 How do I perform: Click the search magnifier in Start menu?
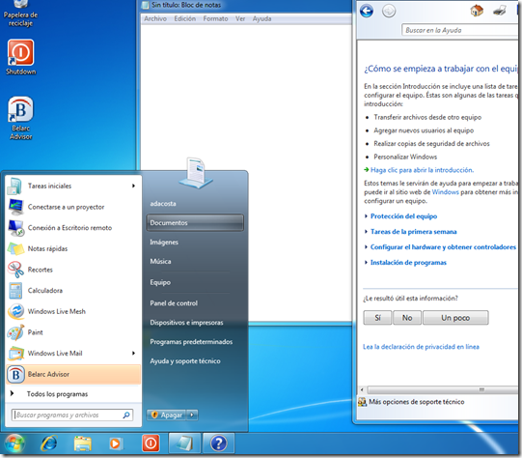(x=126, y=415)
